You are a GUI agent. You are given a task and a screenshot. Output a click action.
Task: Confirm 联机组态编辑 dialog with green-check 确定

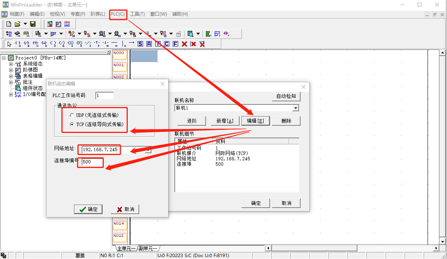click(x=88, y=209)
